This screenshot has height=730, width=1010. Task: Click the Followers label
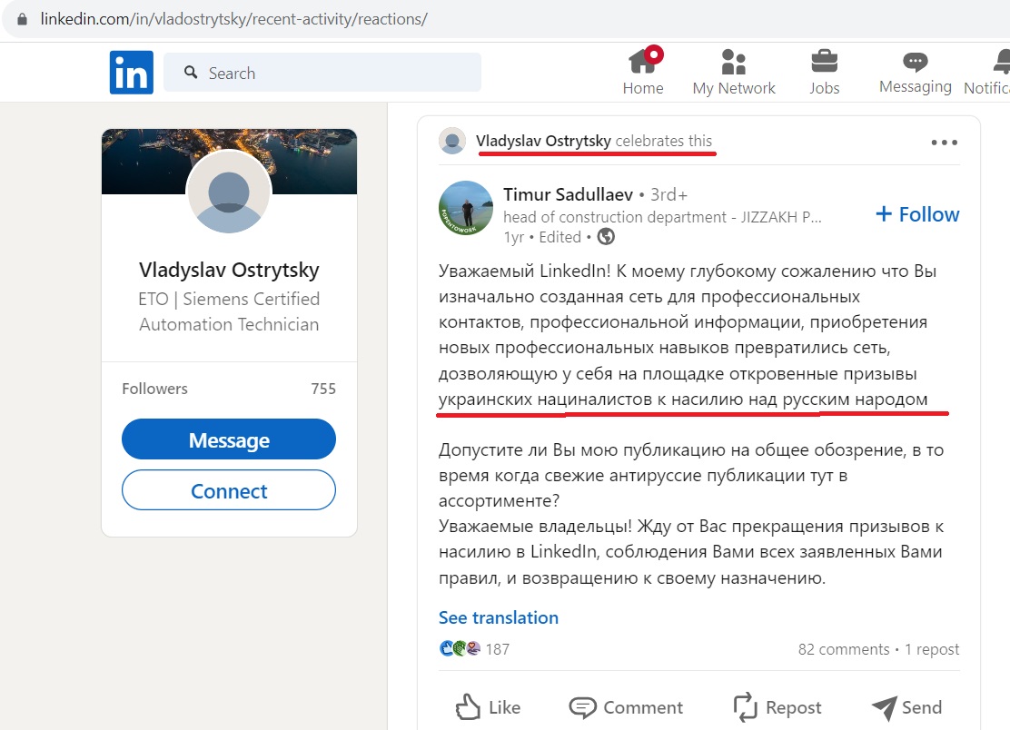click(154, 389)
